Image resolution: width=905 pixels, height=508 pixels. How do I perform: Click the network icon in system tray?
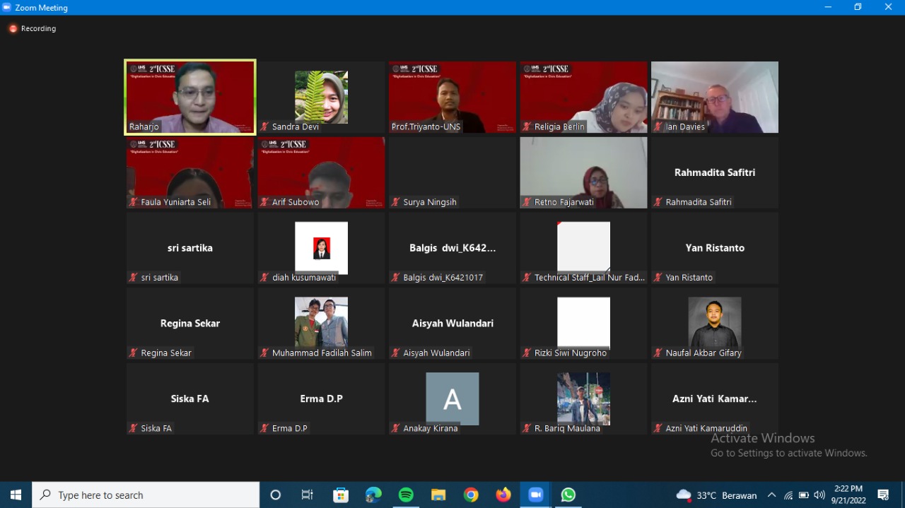click(788, 495)
